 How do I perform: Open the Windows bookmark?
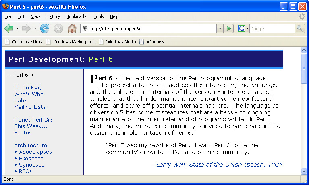click(155, 42)
